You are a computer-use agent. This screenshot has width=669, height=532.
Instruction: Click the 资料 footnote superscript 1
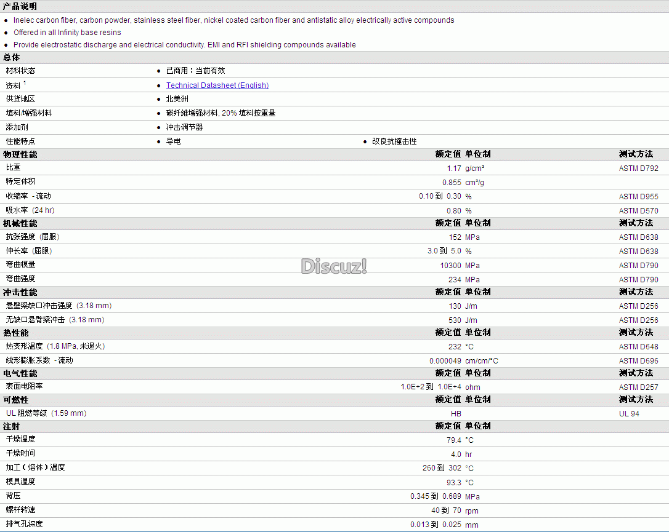(x=25, y=82)
